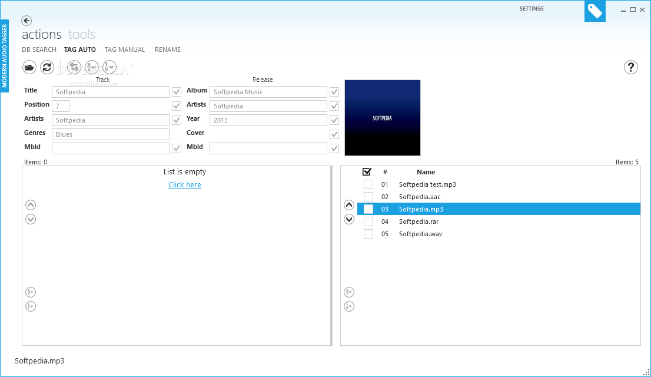This screenshot has height=377, width=651.
Task: Open the DB SEARCH tab
Action: point(39,49)
